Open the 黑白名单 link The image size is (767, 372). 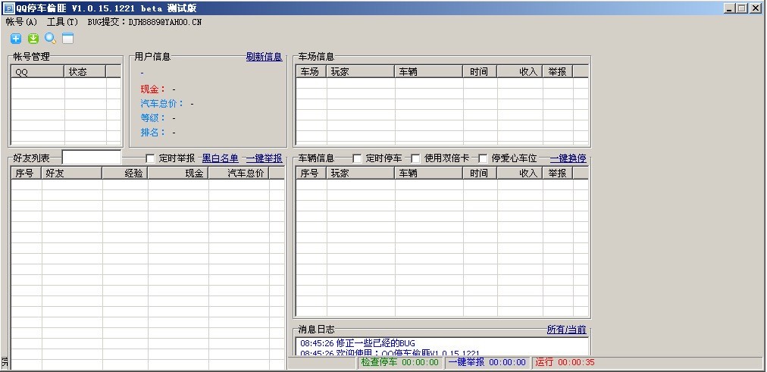point(220,158)
